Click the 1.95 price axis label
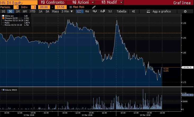 tap(184, 23)
